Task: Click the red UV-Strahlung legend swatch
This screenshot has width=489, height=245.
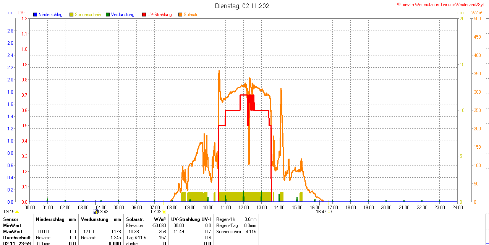Action: (x=144, y=15)
